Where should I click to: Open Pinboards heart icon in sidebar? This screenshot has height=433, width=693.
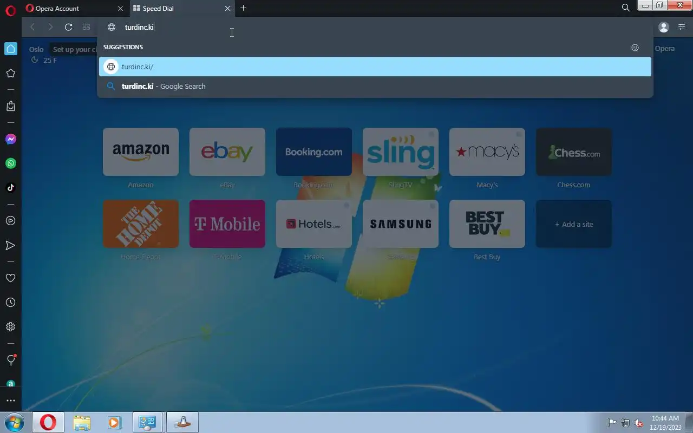[10, 278]
